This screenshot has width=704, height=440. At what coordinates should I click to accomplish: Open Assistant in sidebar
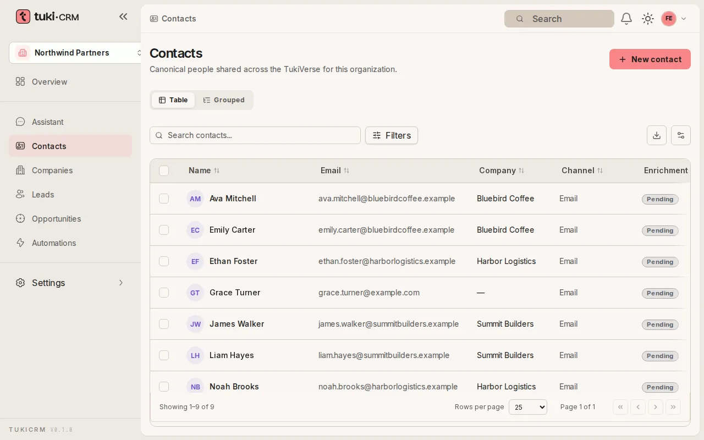click(x=70, y=122)
